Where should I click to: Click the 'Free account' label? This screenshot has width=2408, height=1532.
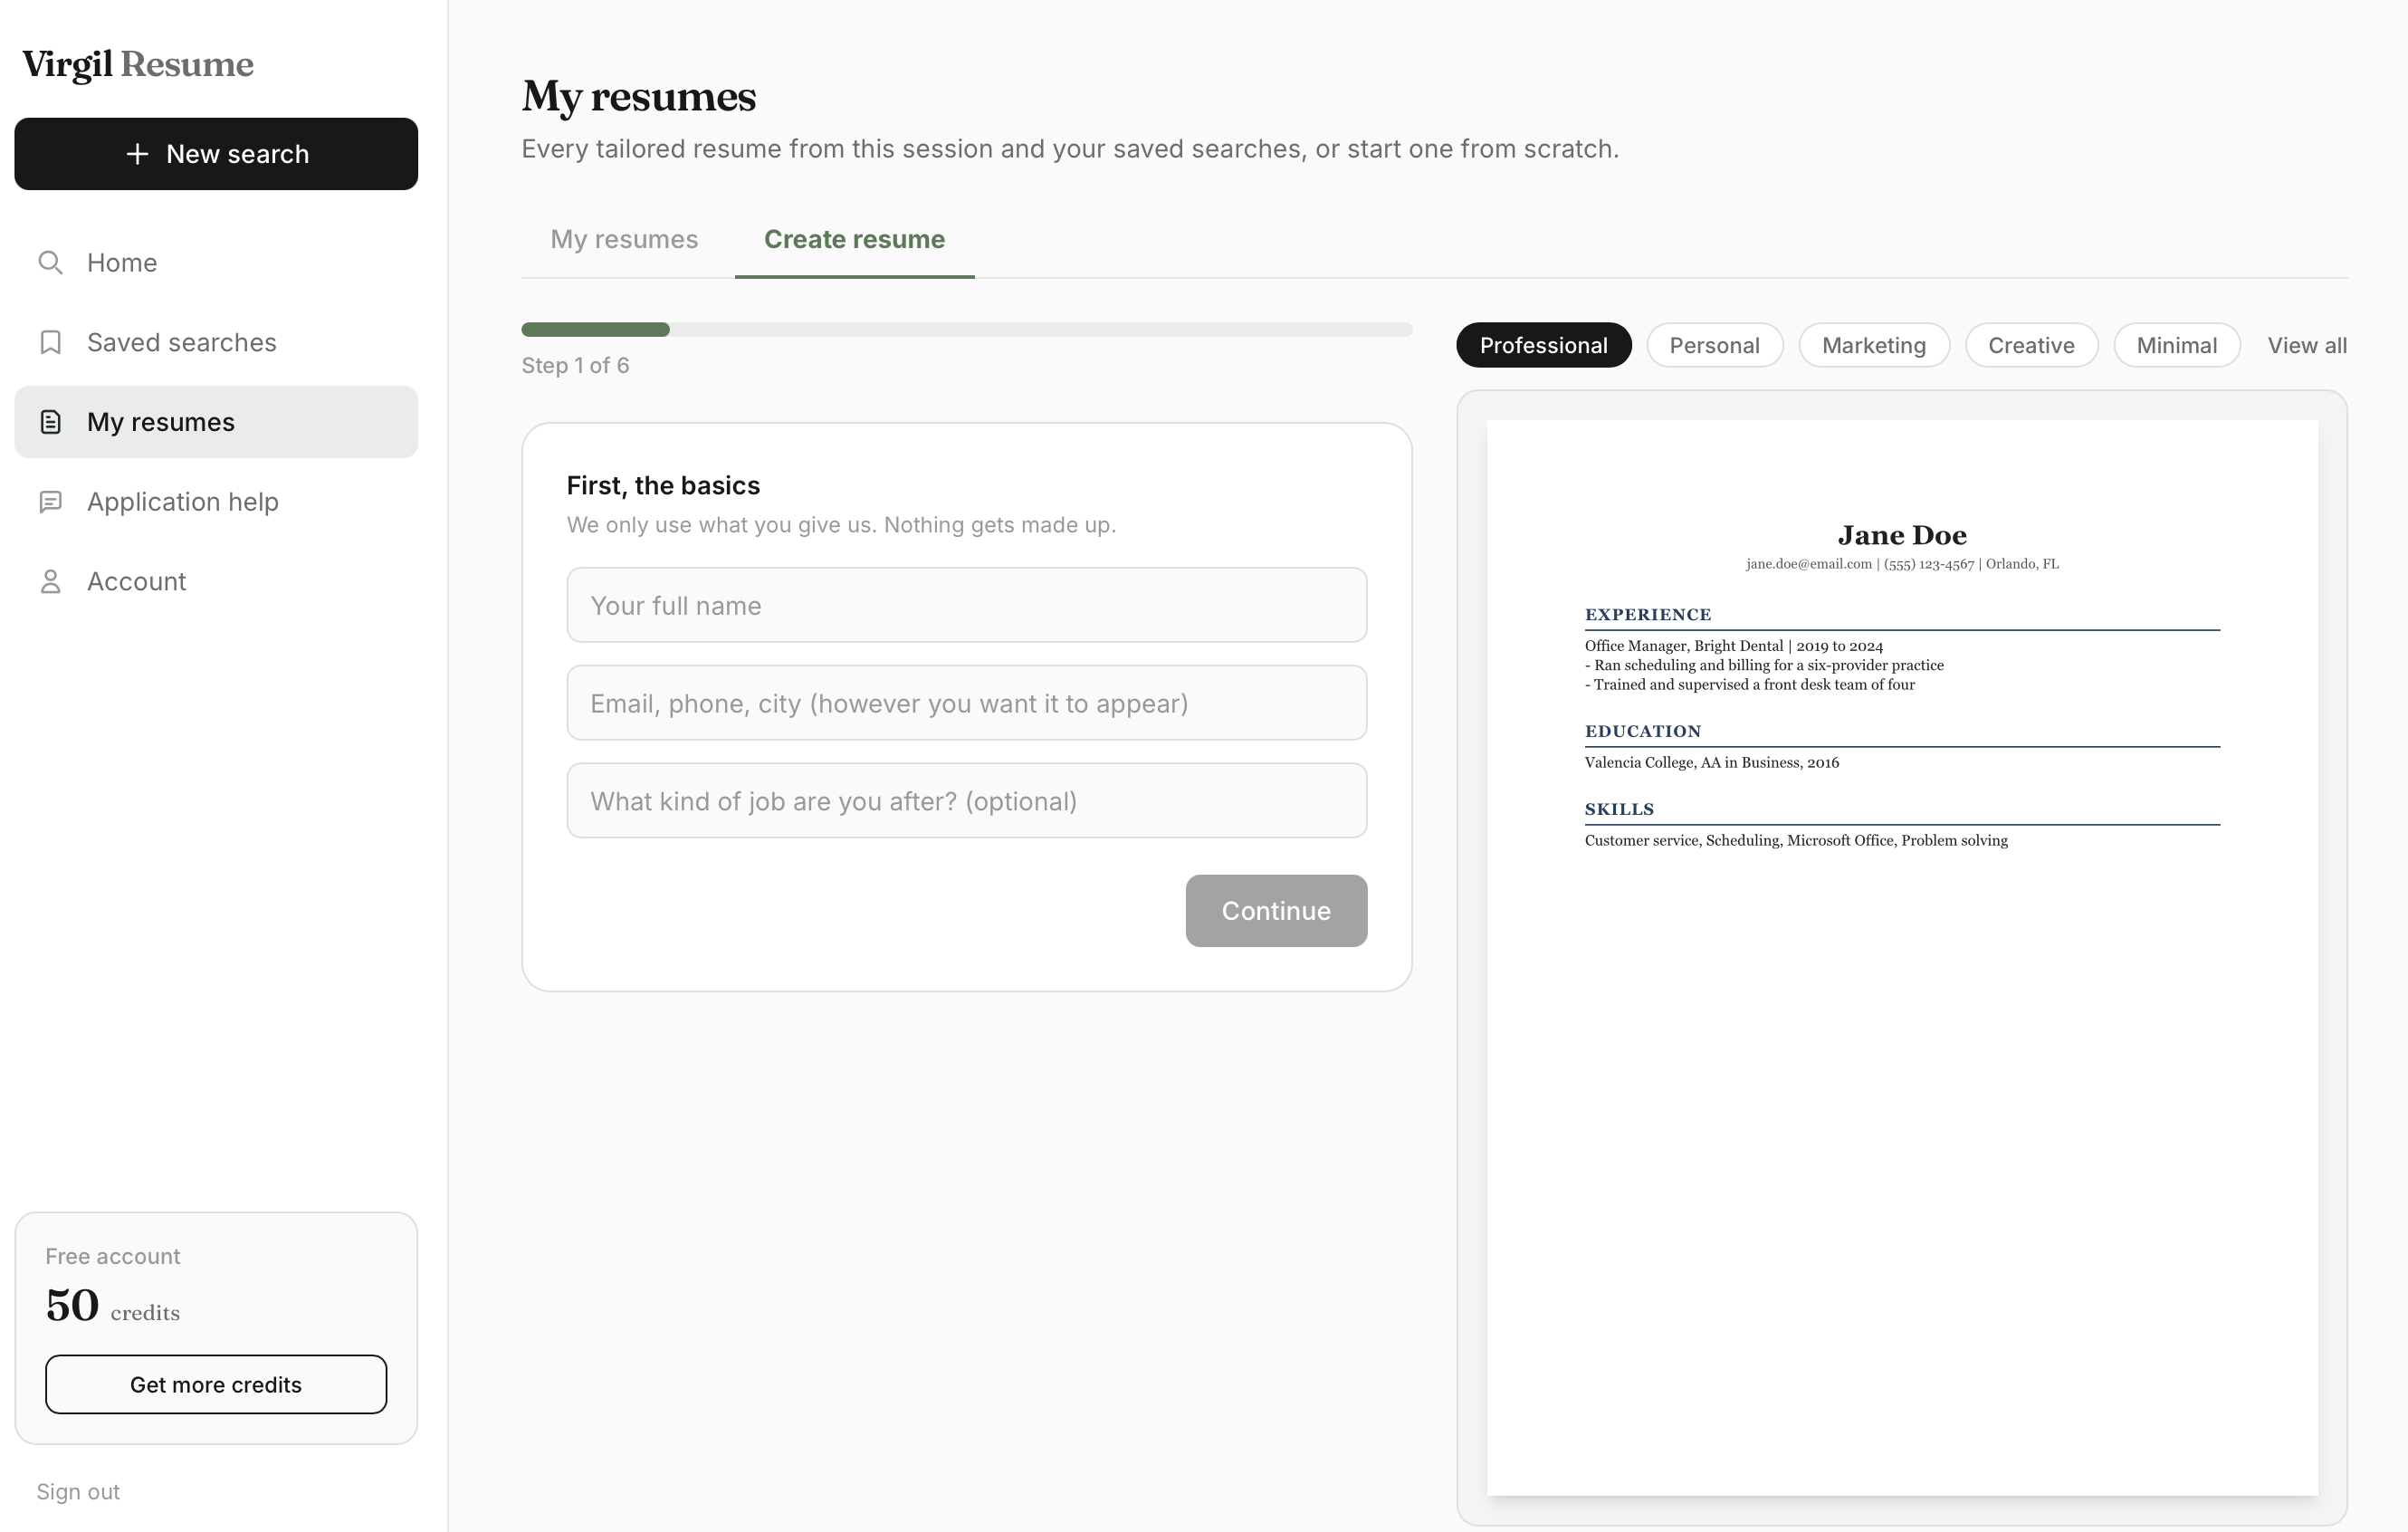112,1256
